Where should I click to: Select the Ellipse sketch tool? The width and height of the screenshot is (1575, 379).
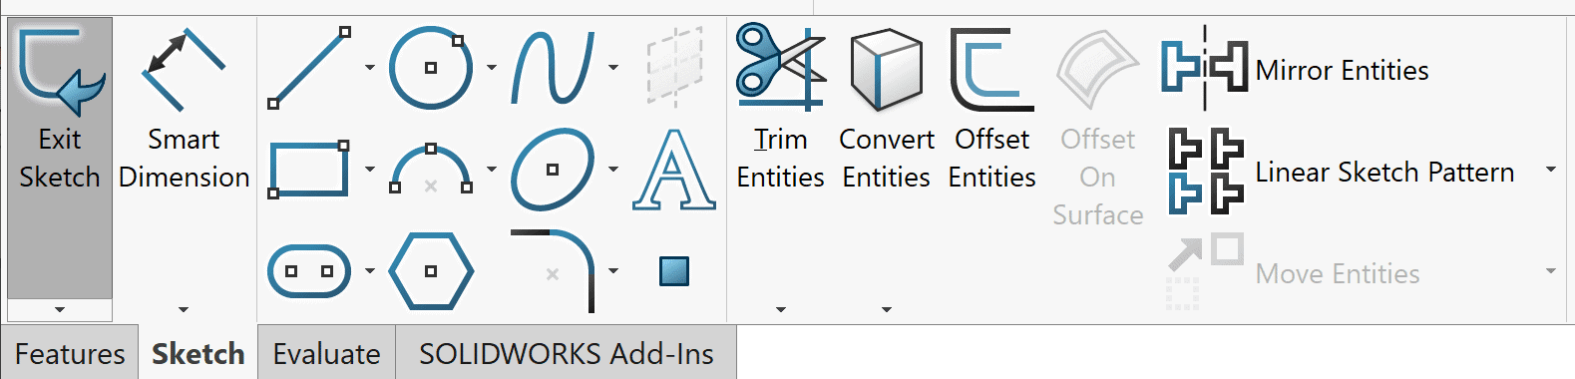pyautogui.click(x=553, y=169)
